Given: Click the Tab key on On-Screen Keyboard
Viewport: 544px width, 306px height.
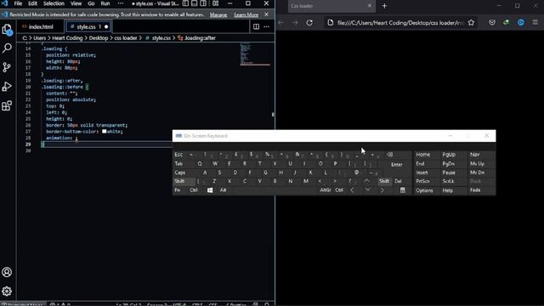Looking at the screenshot, I should coord(178,163).
